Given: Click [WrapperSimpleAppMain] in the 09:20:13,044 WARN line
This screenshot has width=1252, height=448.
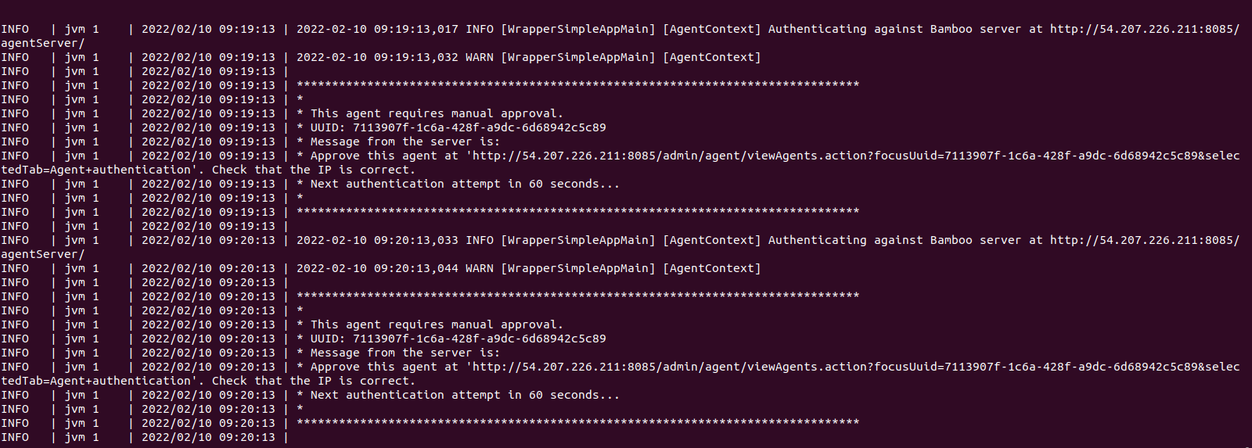Looking at the screenshot, I should point(578,268).
